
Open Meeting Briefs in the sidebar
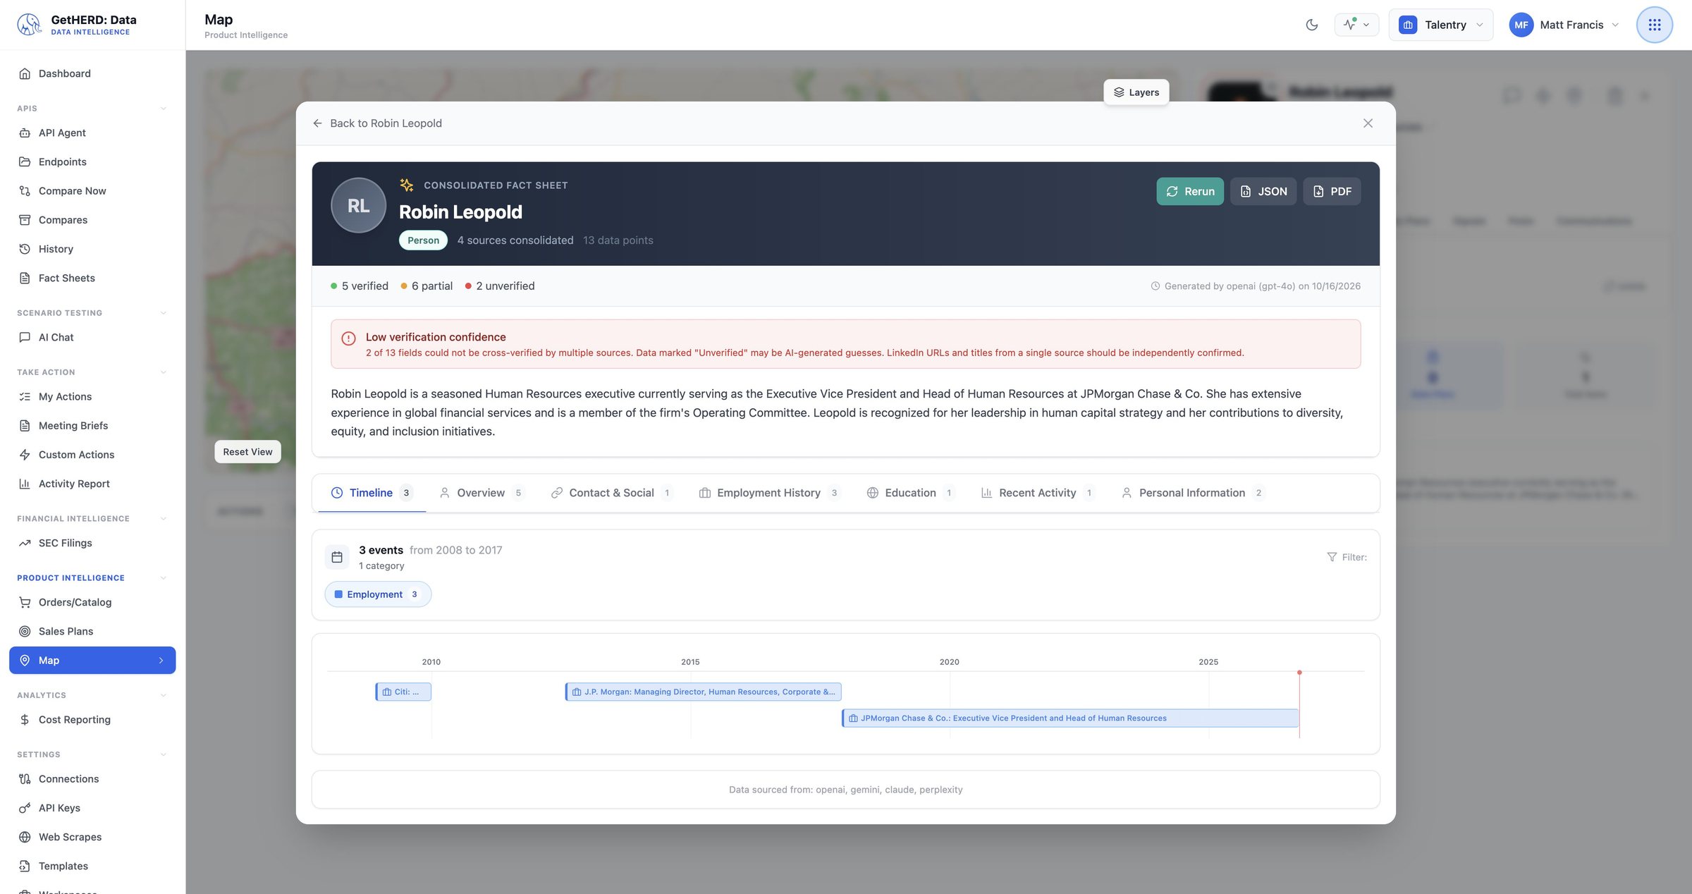pos(92,426)
